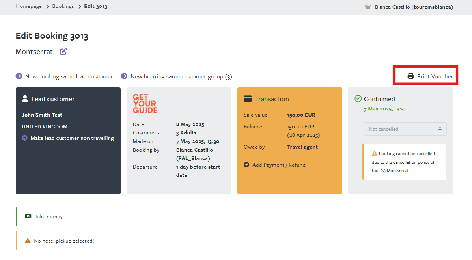Click the credit card Transaction icon
472x260 pixels.
(x=248, y=98)
